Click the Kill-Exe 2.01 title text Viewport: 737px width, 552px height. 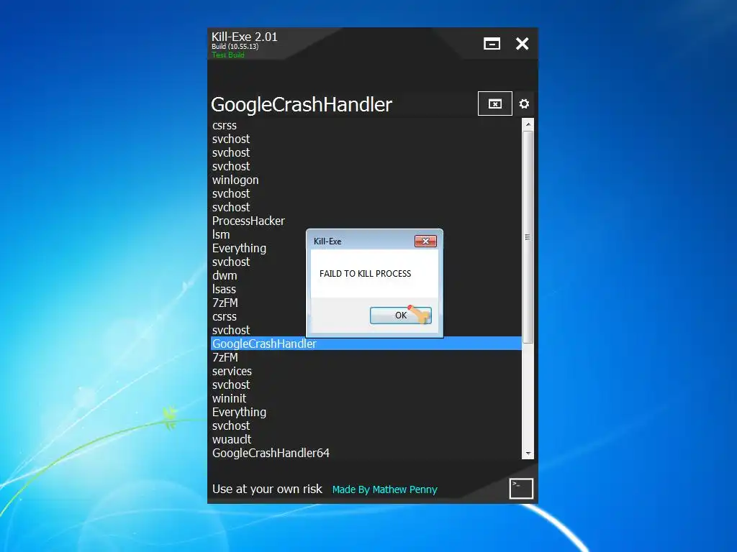pyautogui.click(x=245, y=37)
